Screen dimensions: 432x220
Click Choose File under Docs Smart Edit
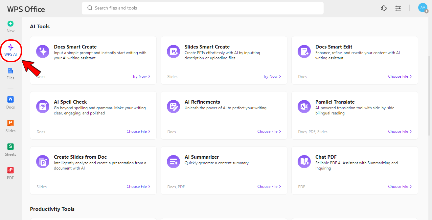coord(399,76)
